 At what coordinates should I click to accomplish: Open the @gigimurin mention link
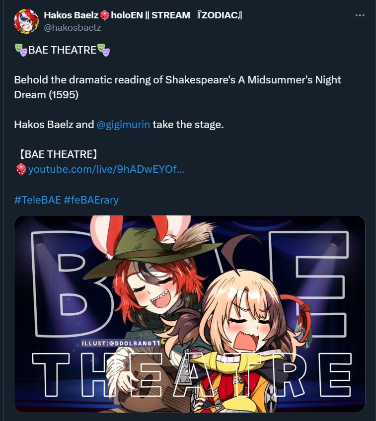point(123,125)
